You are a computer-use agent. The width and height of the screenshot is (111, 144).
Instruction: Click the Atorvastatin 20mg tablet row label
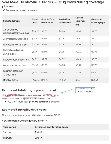[16, 39]
